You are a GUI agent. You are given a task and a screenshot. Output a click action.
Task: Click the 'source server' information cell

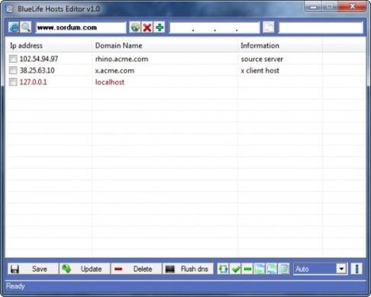click(x=262, y=59)
